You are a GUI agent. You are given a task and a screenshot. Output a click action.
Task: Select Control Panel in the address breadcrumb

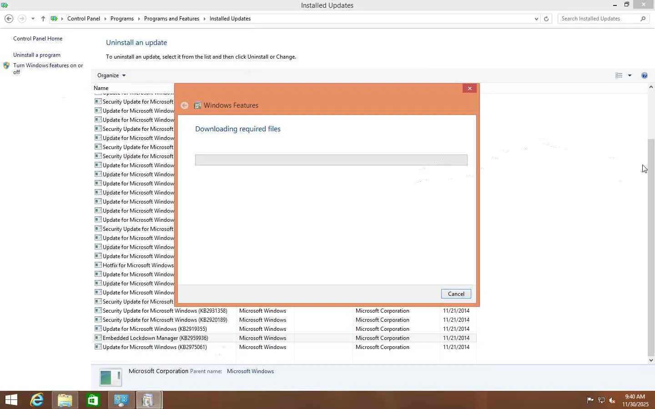[84, 19]
